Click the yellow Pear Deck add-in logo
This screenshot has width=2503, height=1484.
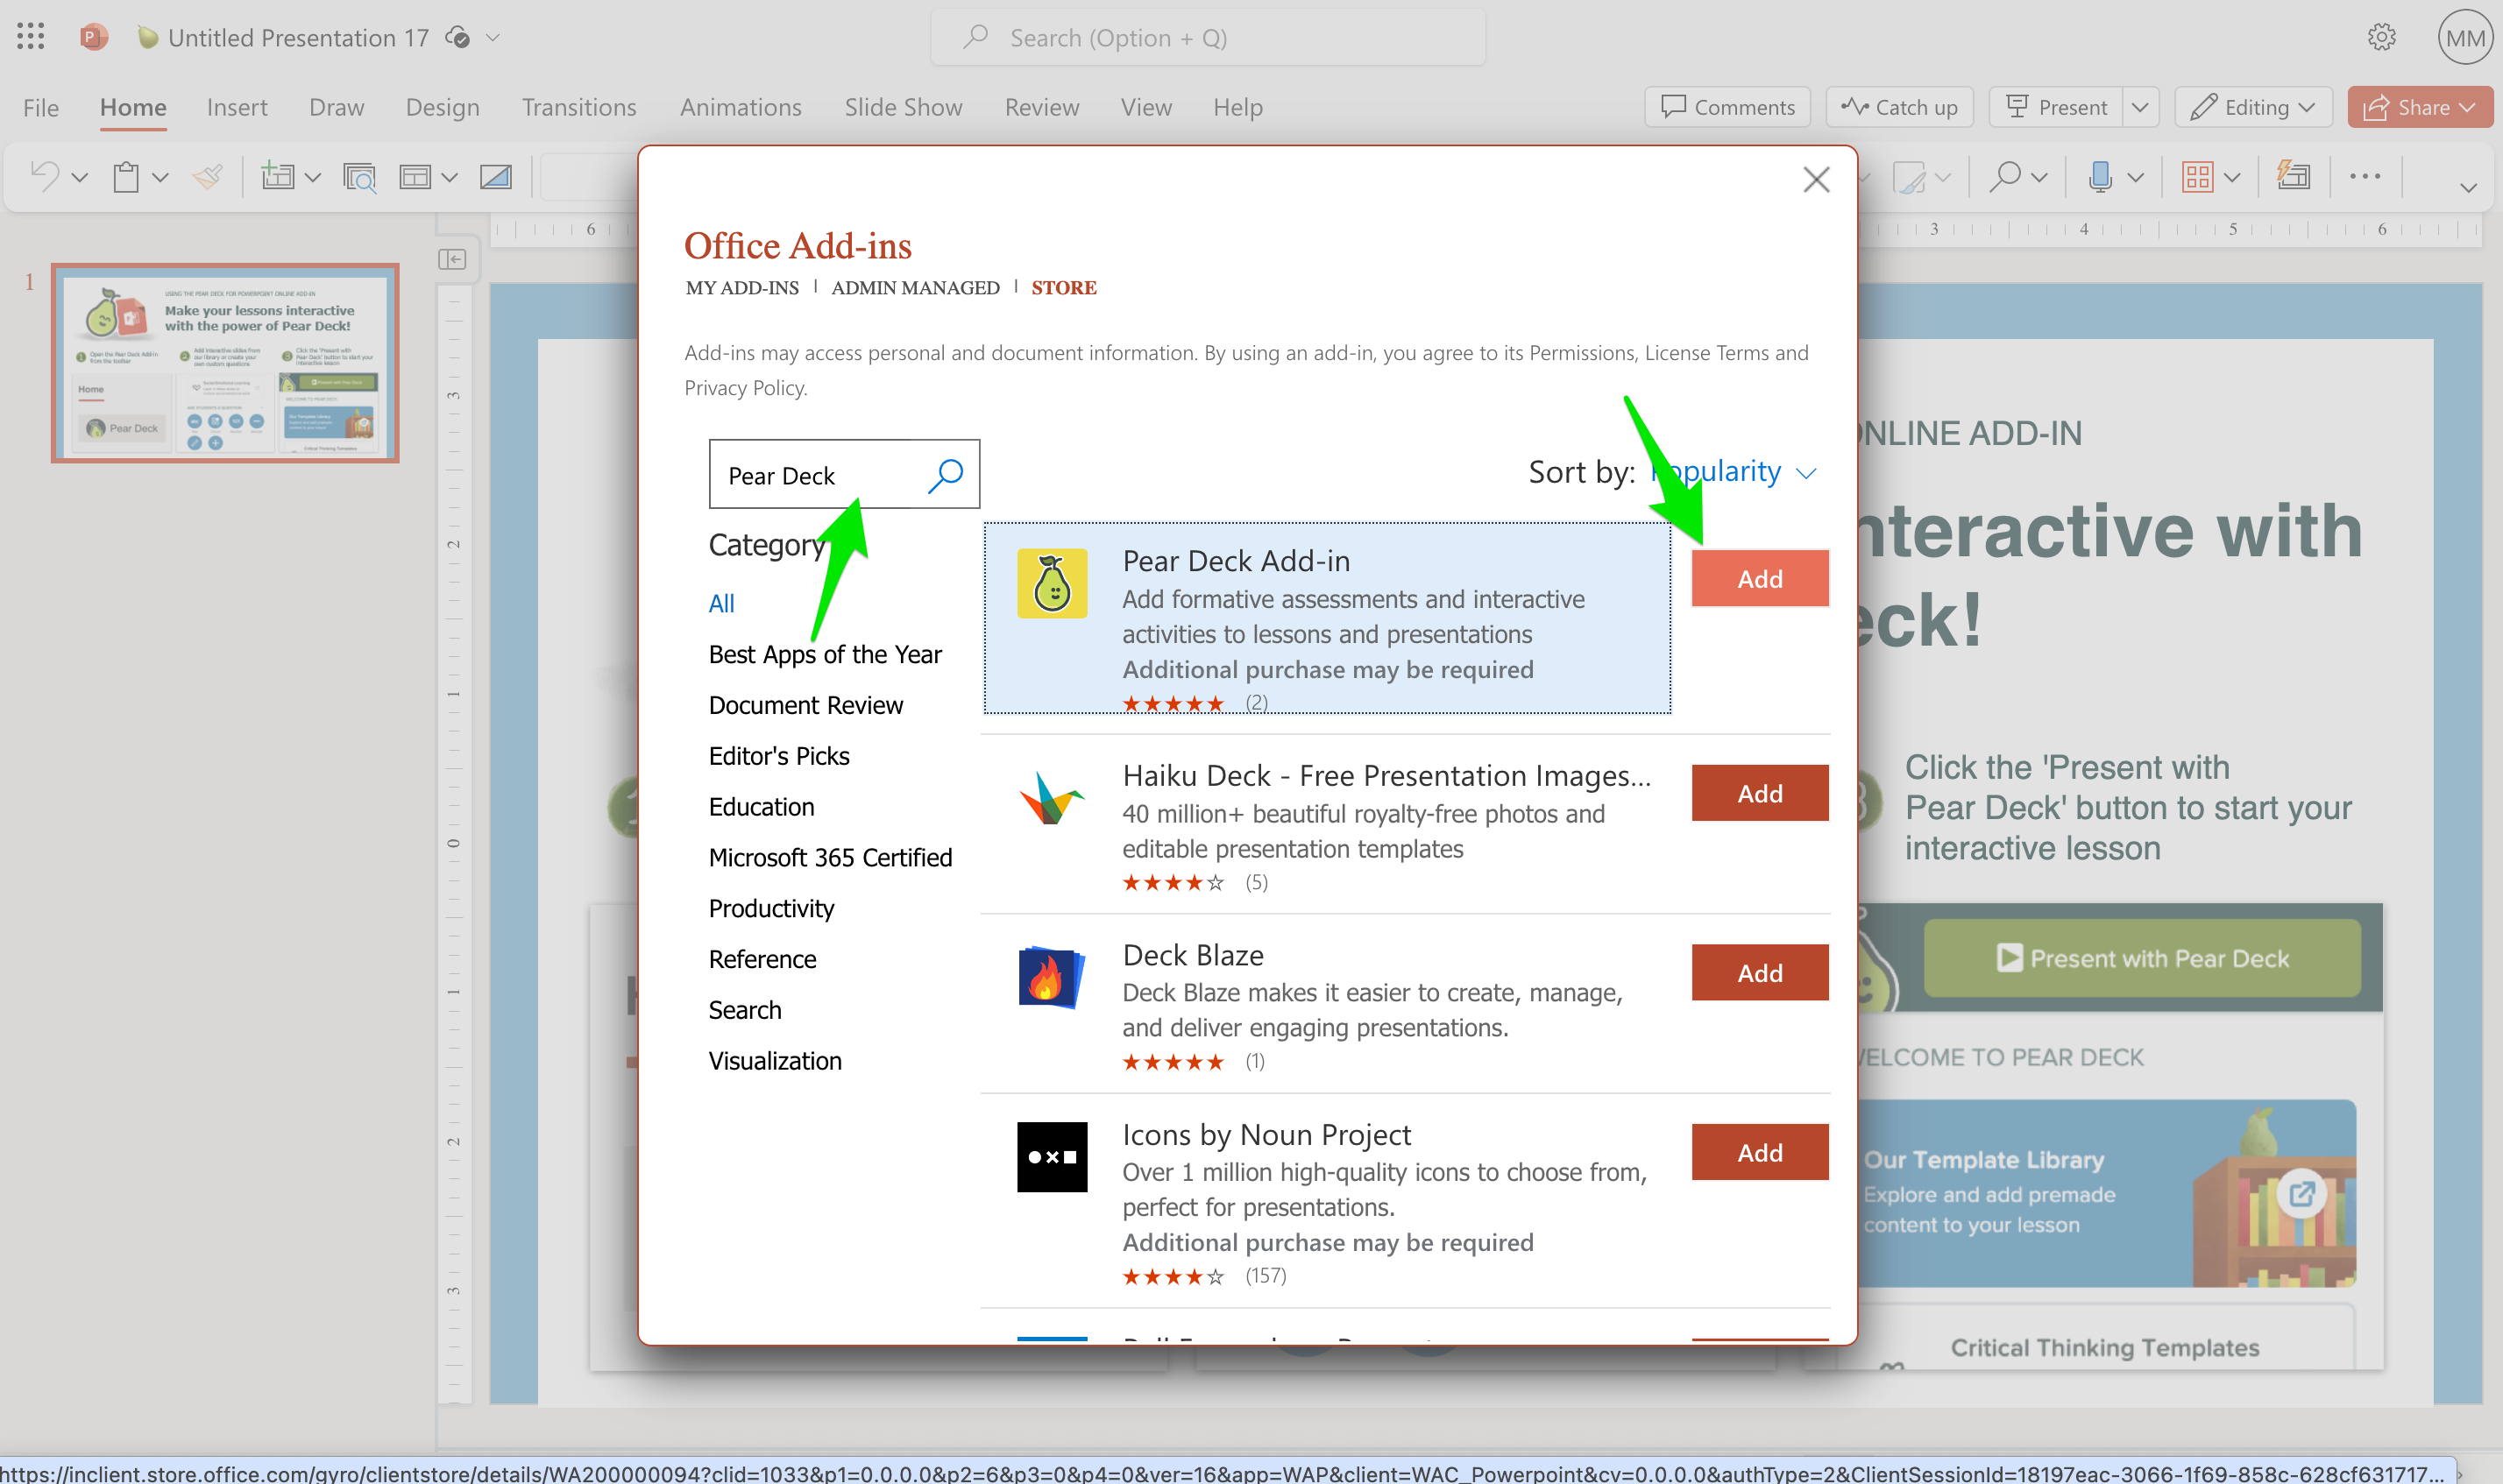1052,583
